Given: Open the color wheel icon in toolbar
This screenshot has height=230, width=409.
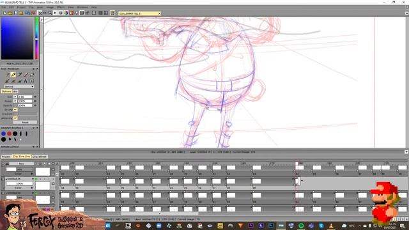Looking at the screenshot, I should (x=66, y=13).
